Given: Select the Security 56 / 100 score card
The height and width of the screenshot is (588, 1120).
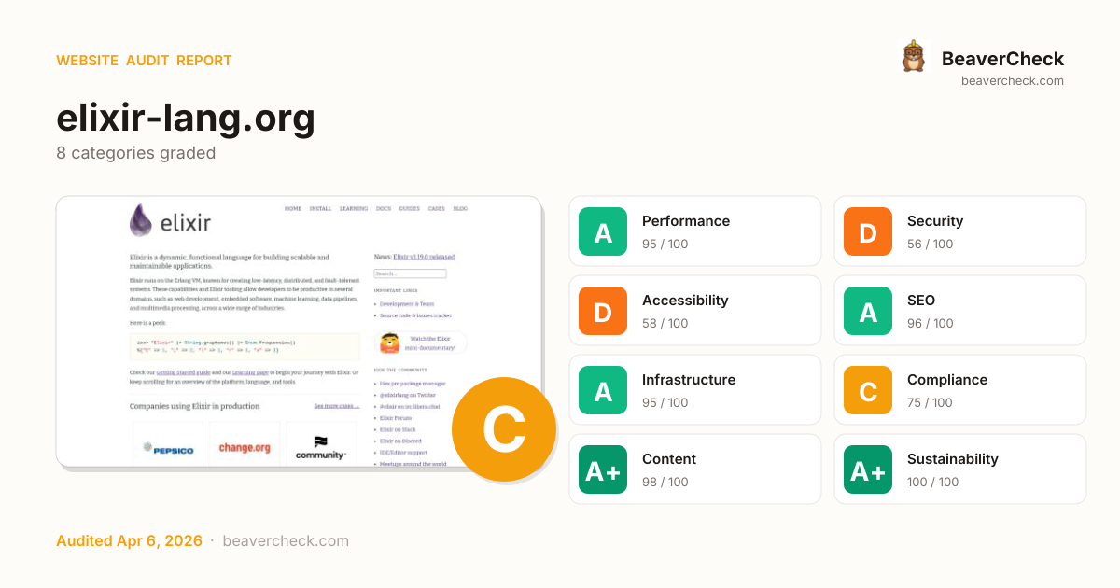Looking at the screenshot, I should (x=989, y=231).
